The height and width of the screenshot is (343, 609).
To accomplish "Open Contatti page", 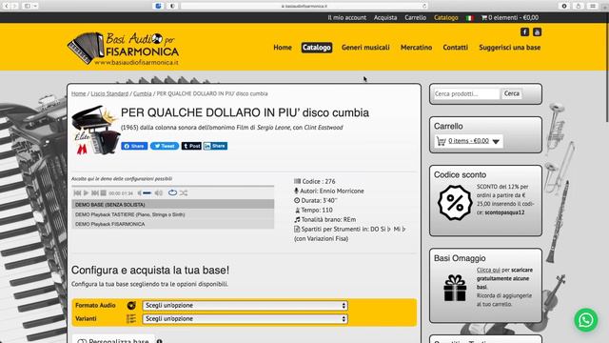I will point(455,48).
